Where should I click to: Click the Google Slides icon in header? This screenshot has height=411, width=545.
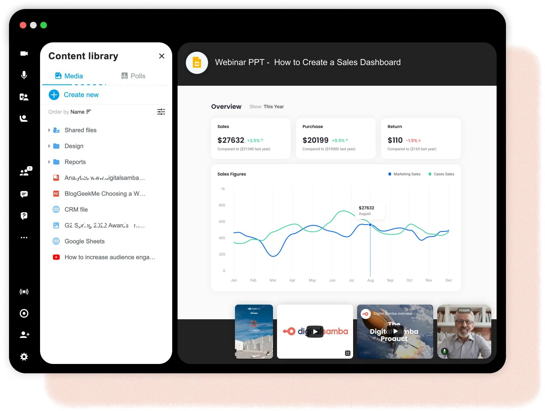click(197, 63)
